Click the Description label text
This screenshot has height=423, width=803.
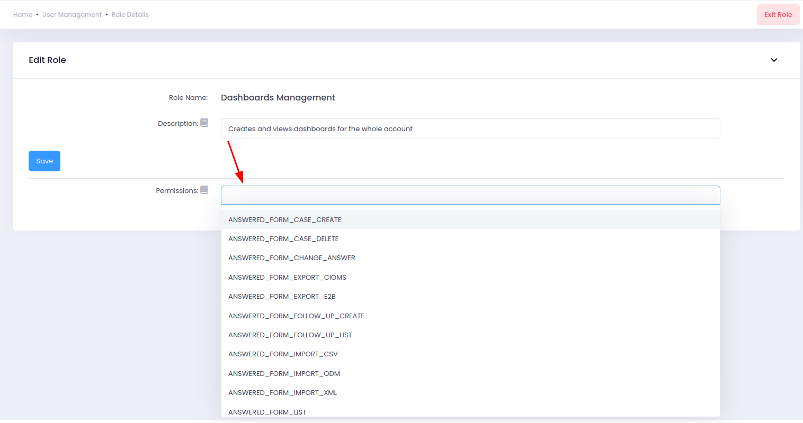(178, 124)
